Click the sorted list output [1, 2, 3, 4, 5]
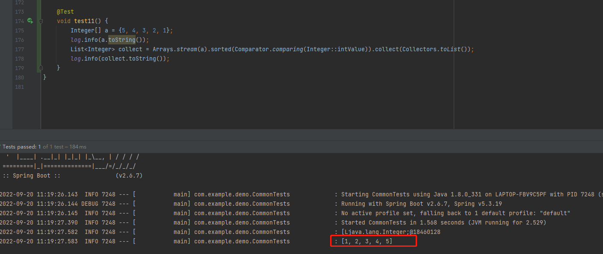Image resolution: width=603 pixels, height=254 pixels. [367, 241]
